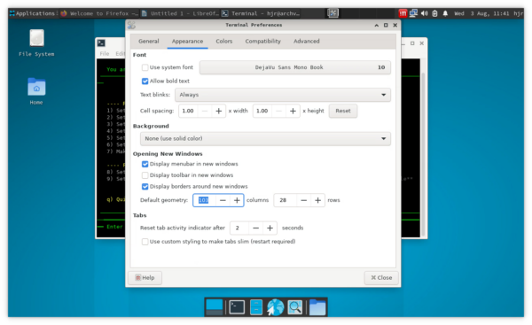The height and width of the screenshot is (325, 532).
Task: Open the Advanced tab
Action: 307,41
